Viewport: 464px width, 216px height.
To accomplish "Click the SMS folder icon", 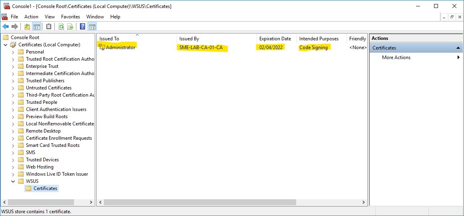I will point(21,153).
